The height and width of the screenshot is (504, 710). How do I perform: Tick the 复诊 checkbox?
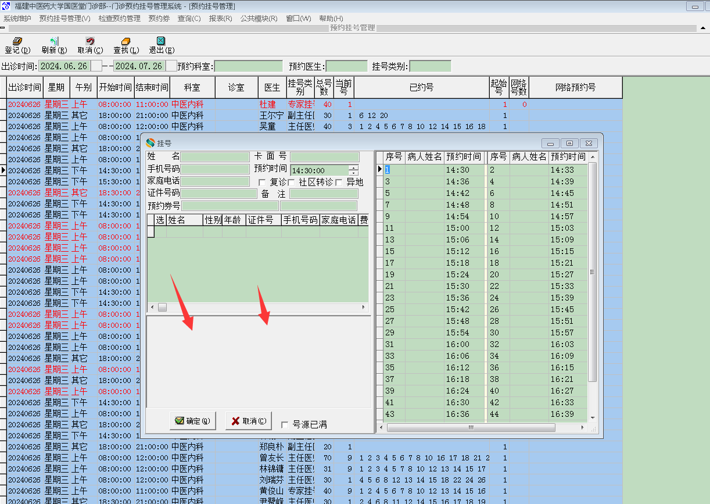pyautogui.click(x=262, y=183)
